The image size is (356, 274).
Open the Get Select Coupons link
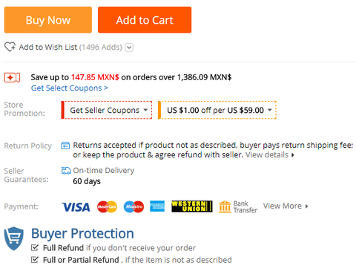(x=70, y=88)
